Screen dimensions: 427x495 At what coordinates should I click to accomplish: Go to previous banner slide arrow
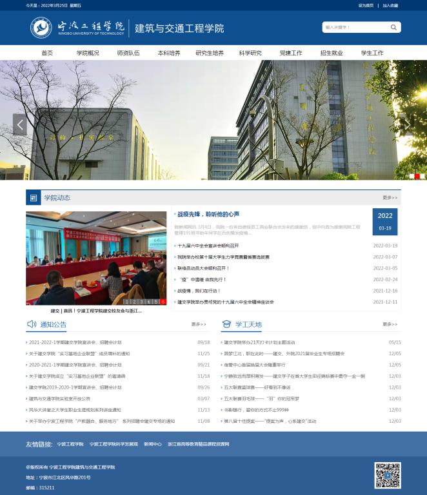[20, 124]
